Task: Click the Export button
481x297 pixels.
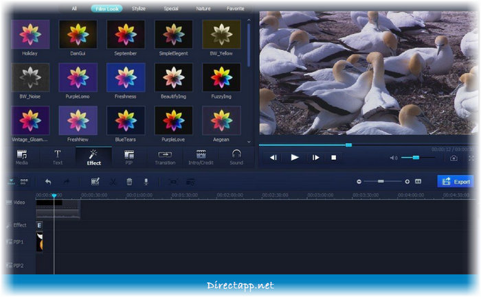Action: pos(456,182)
